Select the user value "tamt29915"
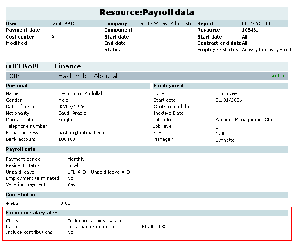 click(x=64, y=23)
